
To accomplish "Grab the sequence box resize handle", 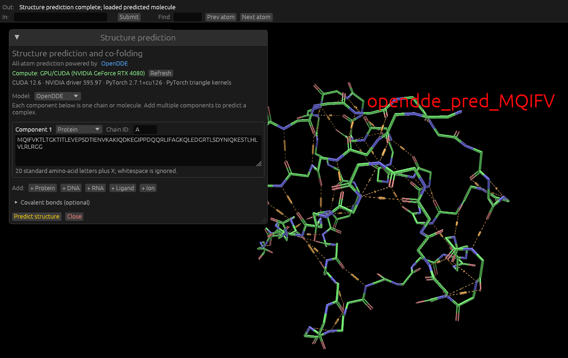I will (259, 164).
